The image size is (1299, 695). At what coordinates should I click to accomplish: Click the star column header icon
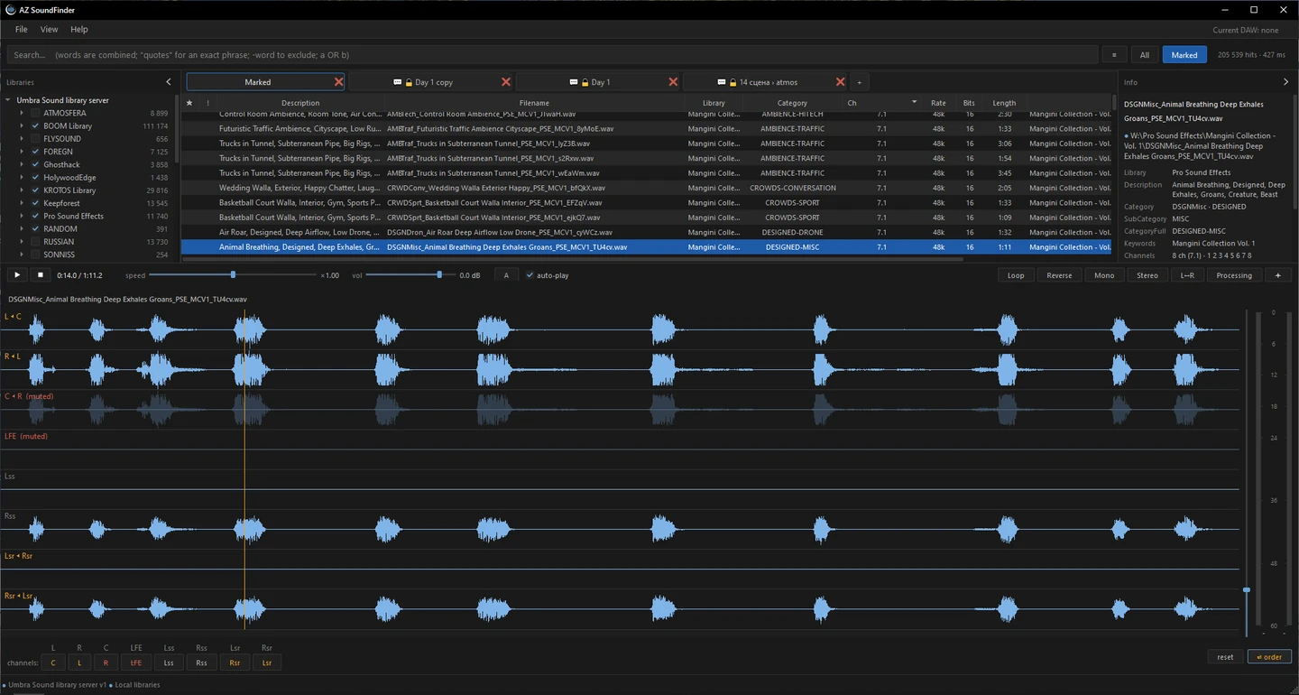(189, 103)
